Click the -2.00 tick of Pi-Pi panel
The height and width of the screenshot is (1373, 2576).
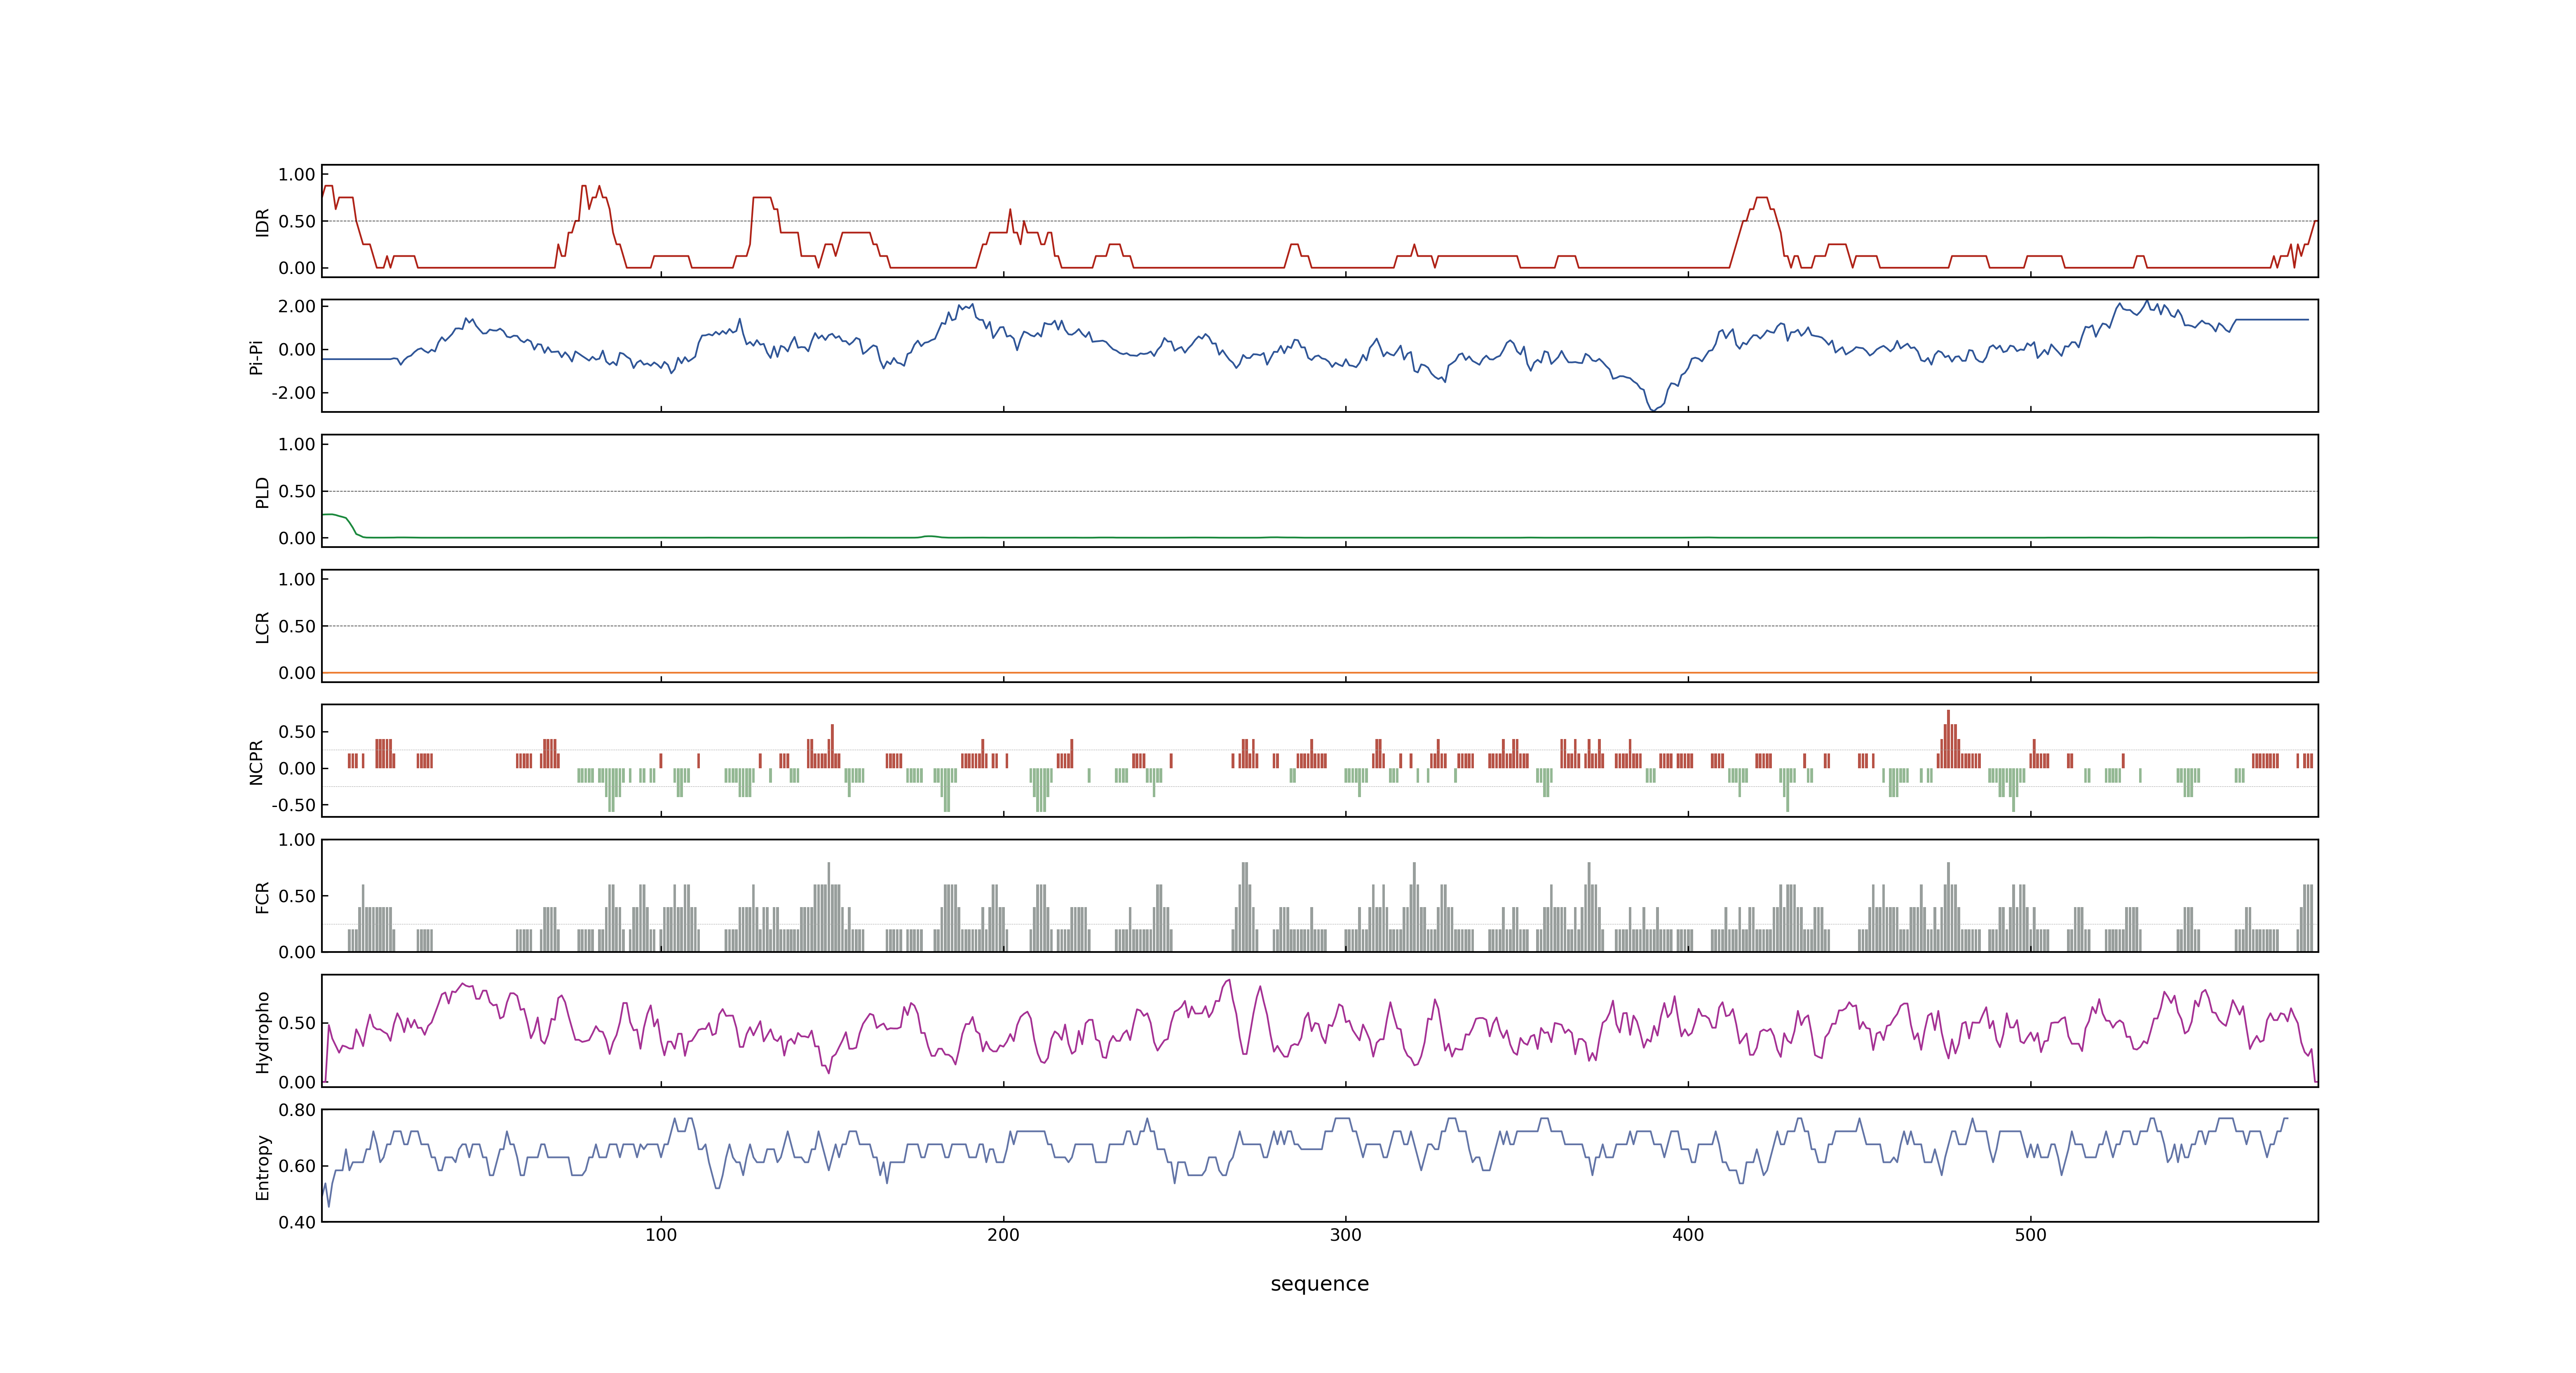coord(293,393)
